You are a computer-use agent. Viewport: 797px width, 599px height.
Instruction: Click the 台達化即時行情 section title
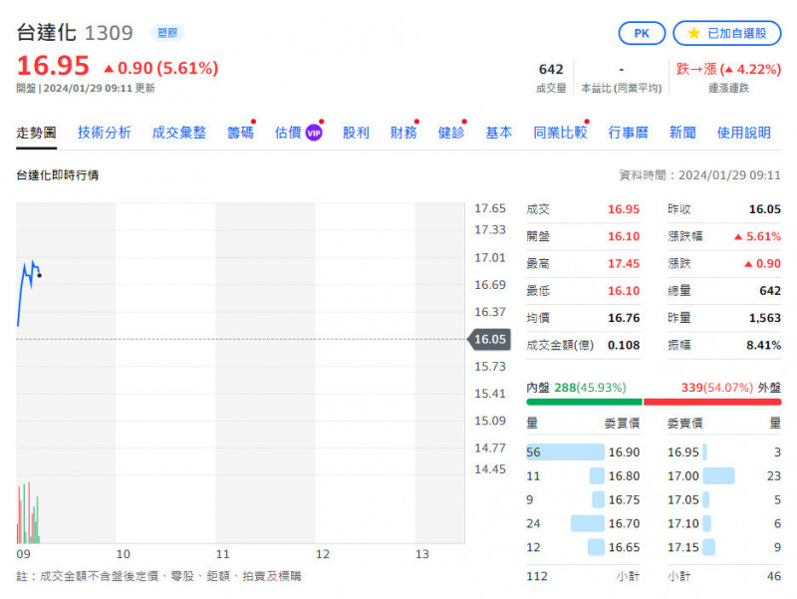click(58, 175)
